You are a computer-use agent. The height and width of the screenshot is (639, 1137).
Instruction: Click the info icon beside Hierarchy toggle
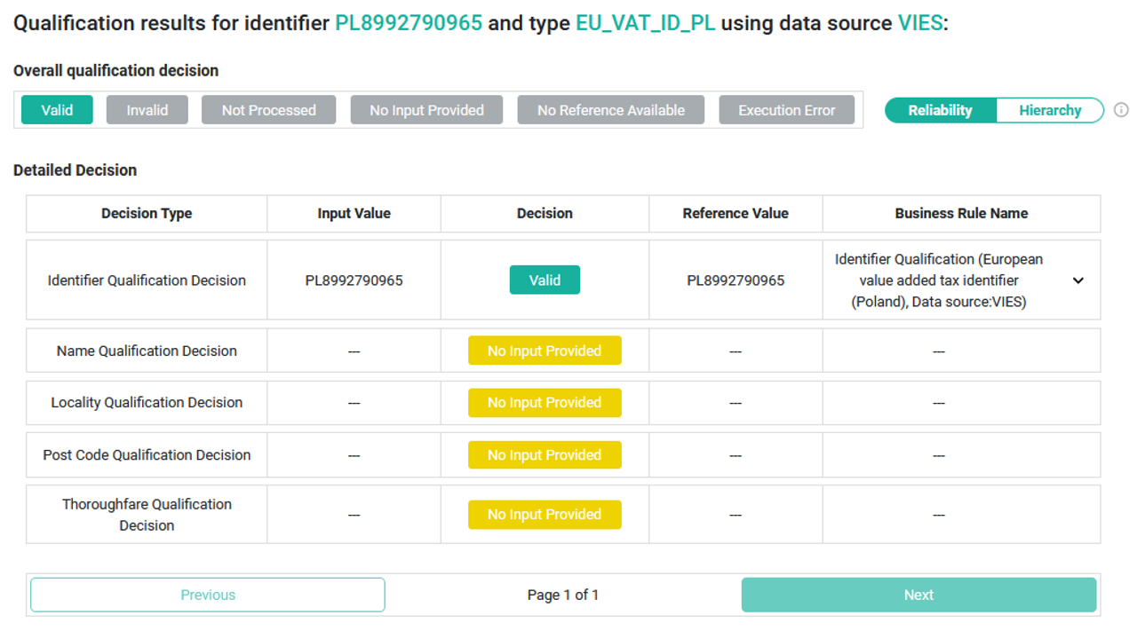click(x=1121, y=110)
